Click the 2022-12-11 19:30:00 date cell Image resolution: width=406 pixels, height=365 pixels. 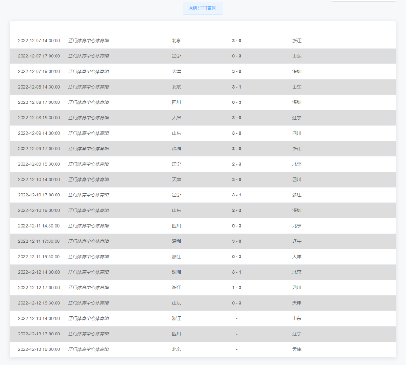[39, 257]
